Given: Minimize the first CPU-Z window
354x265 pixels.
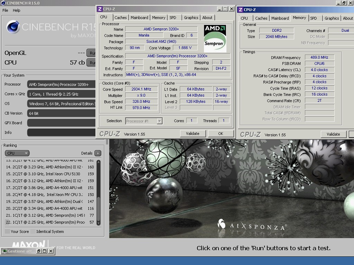Looking at the screenshot, I should point(220,9).
